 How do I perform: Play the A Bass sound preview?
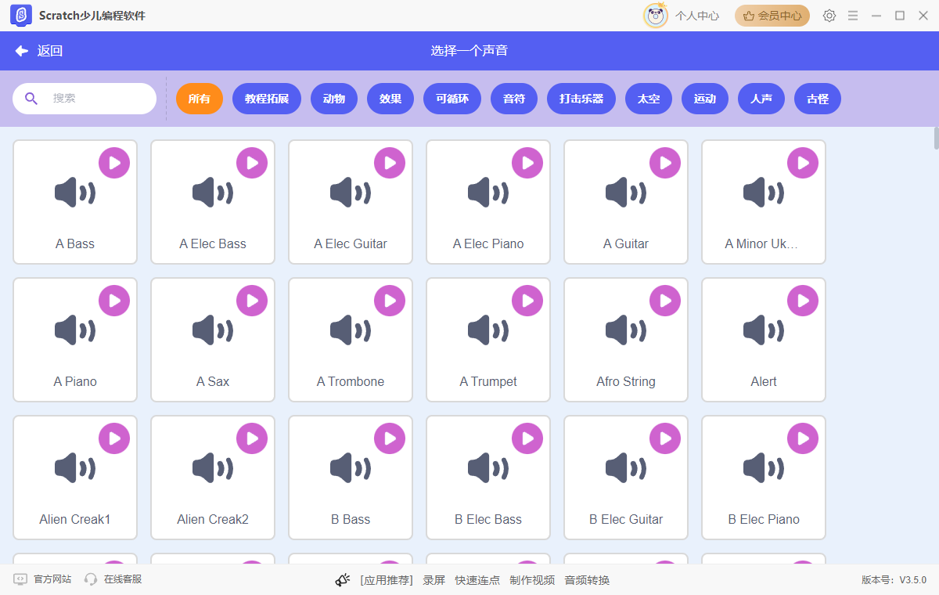[x=114, y=163]
